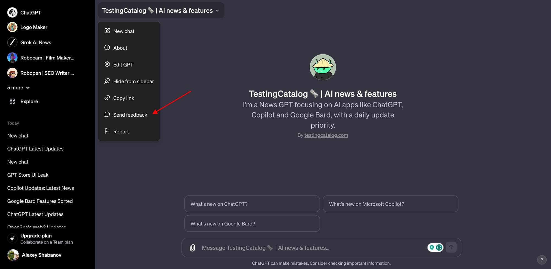Expand the '5 more' GPTs list
The image size is (551, 269).
coord(18,88)
